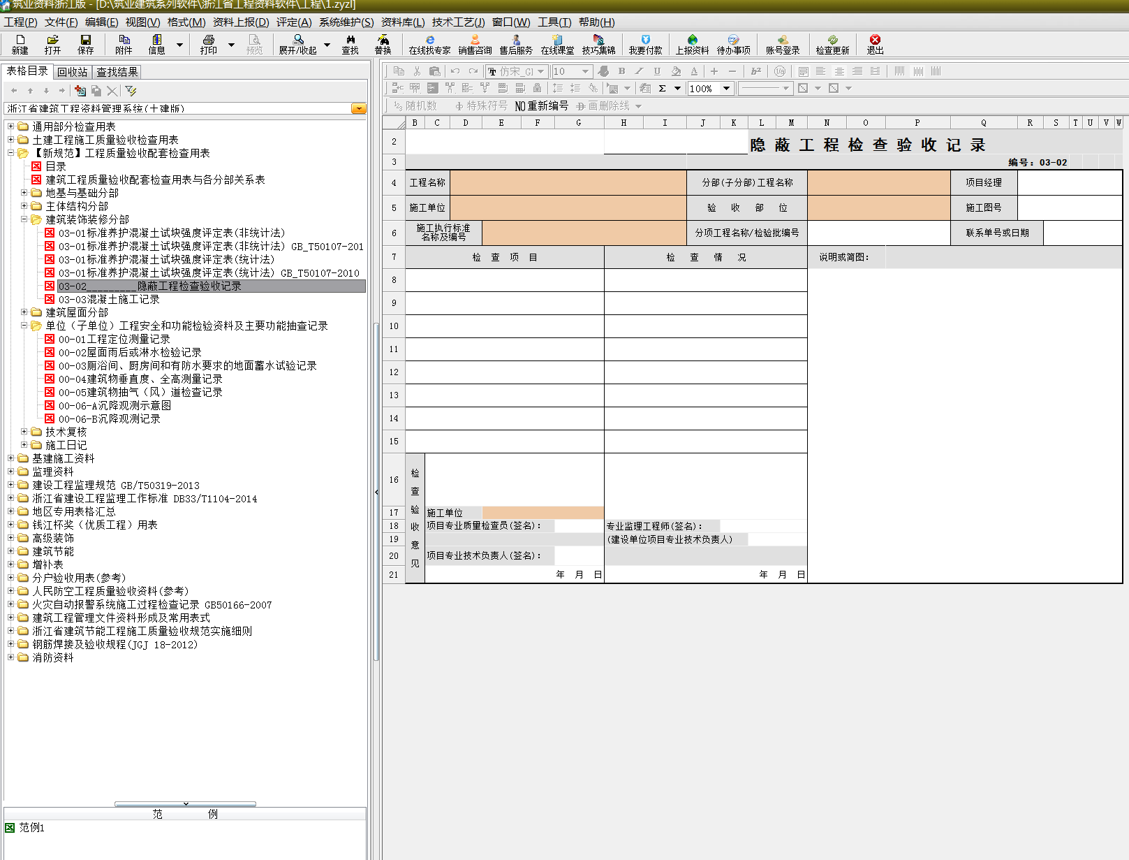Open the 格式(M) menu
This screenshot has width=1129, height=860.
click(x=186, y=22)
